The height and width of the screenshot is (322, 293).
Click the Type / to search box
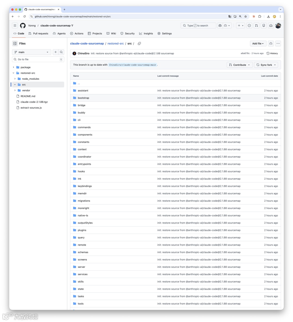pyautogui.click(x=198, y=25)
